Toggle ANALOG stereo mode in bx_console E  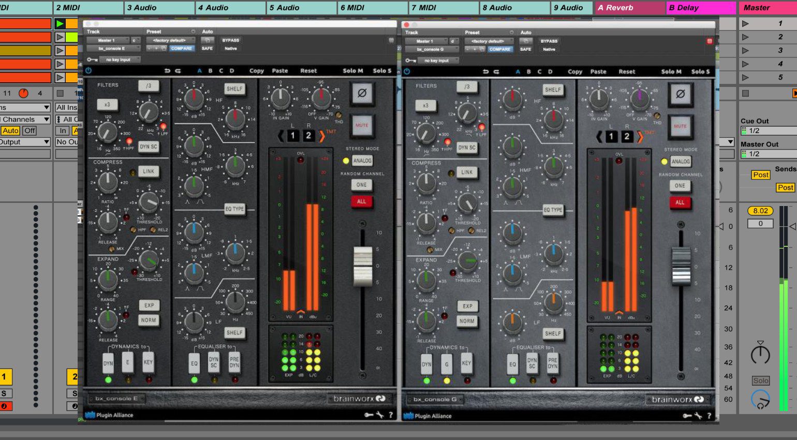(x=362, y=160)
